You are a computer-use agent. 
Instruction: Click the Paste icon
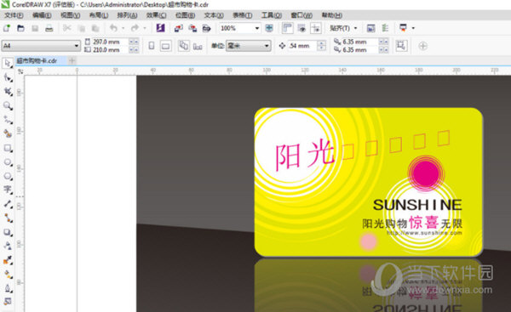tap(95, 28)
